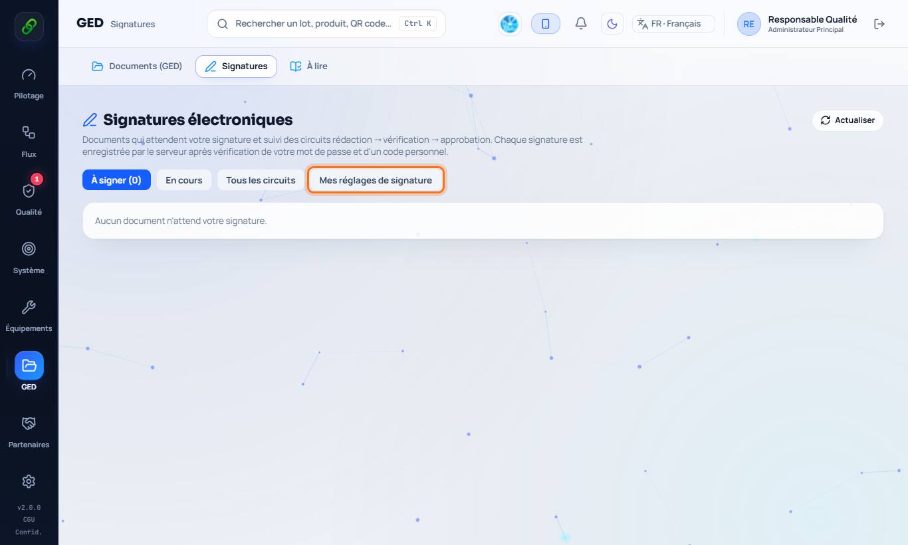Open the Pilotage gauge section

click(x=29, y=83)
